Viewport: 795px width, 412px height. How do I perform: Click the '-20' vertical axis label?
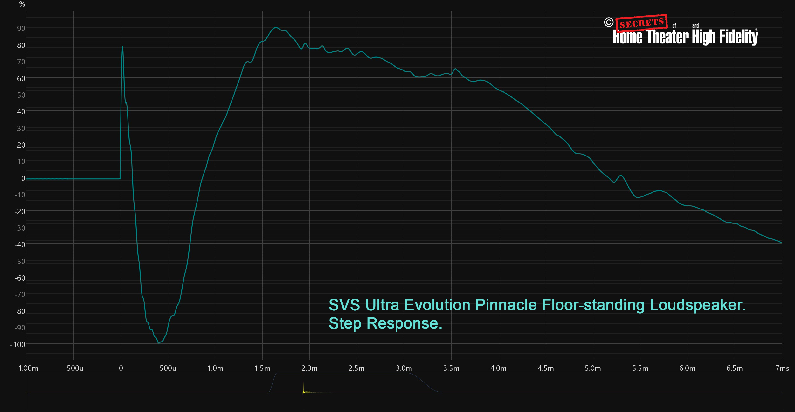click(20, 212)
